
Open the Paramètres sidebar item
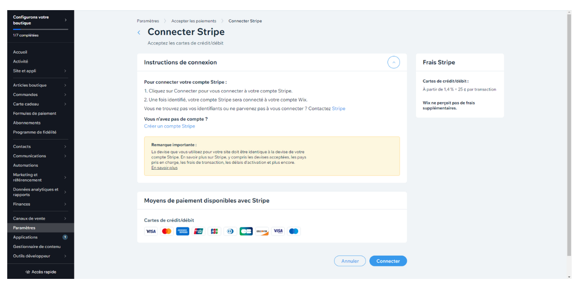coord(41,228)
